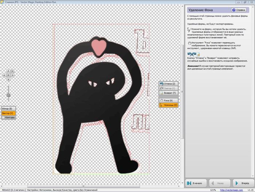Click Возврат (T) to revert changes
The width and height of the screenshot is (255, 192).
pyautogui.click(x=168, y=93)
